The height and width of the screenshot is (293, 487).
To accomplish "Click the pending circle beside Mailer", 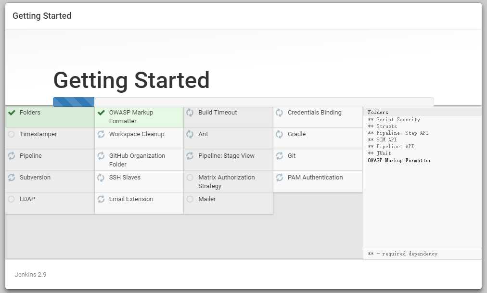I will pos(190,199).
